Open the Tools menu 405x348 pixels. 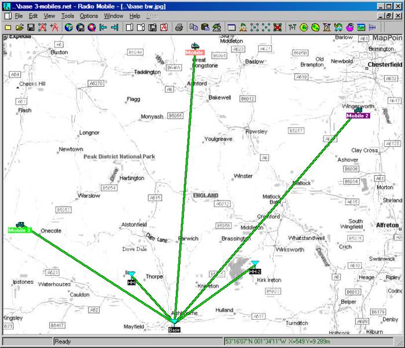click(68, 16)
